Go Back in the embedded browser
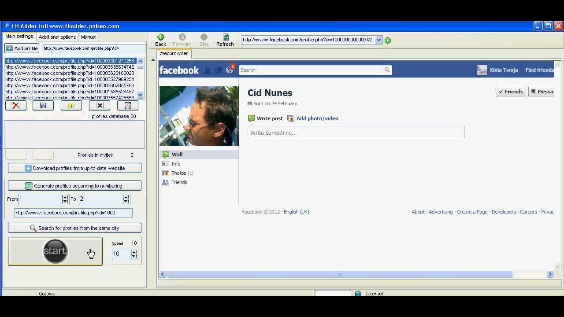Screen dimensions: 564x317 tap(160, 40)
